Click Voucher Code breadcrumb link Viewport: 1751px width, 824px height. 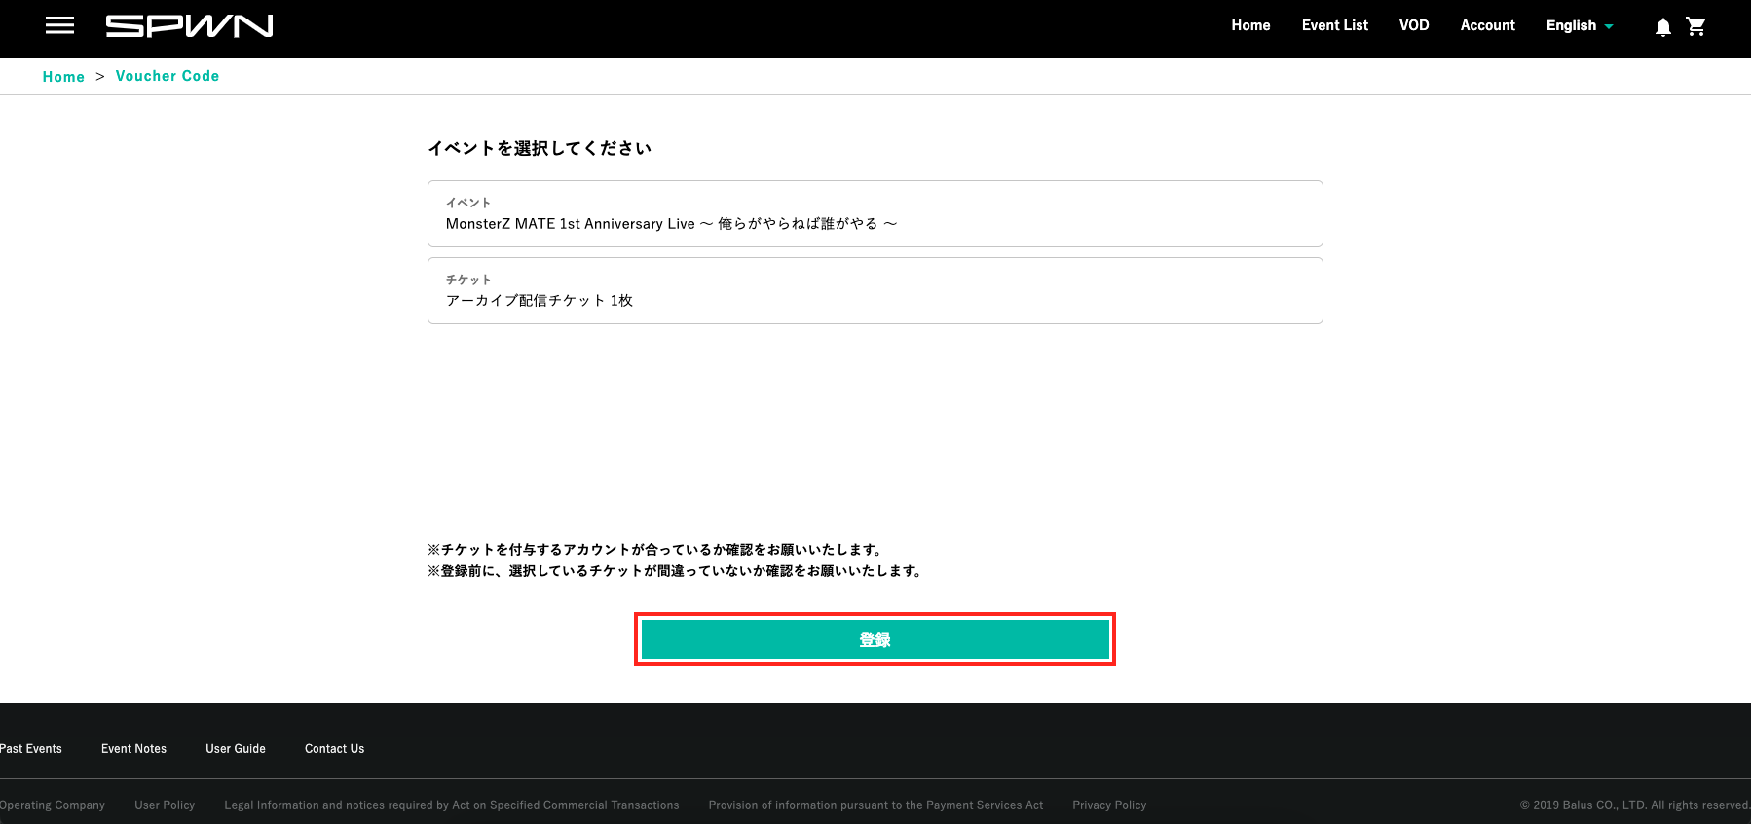click(168, 76)
